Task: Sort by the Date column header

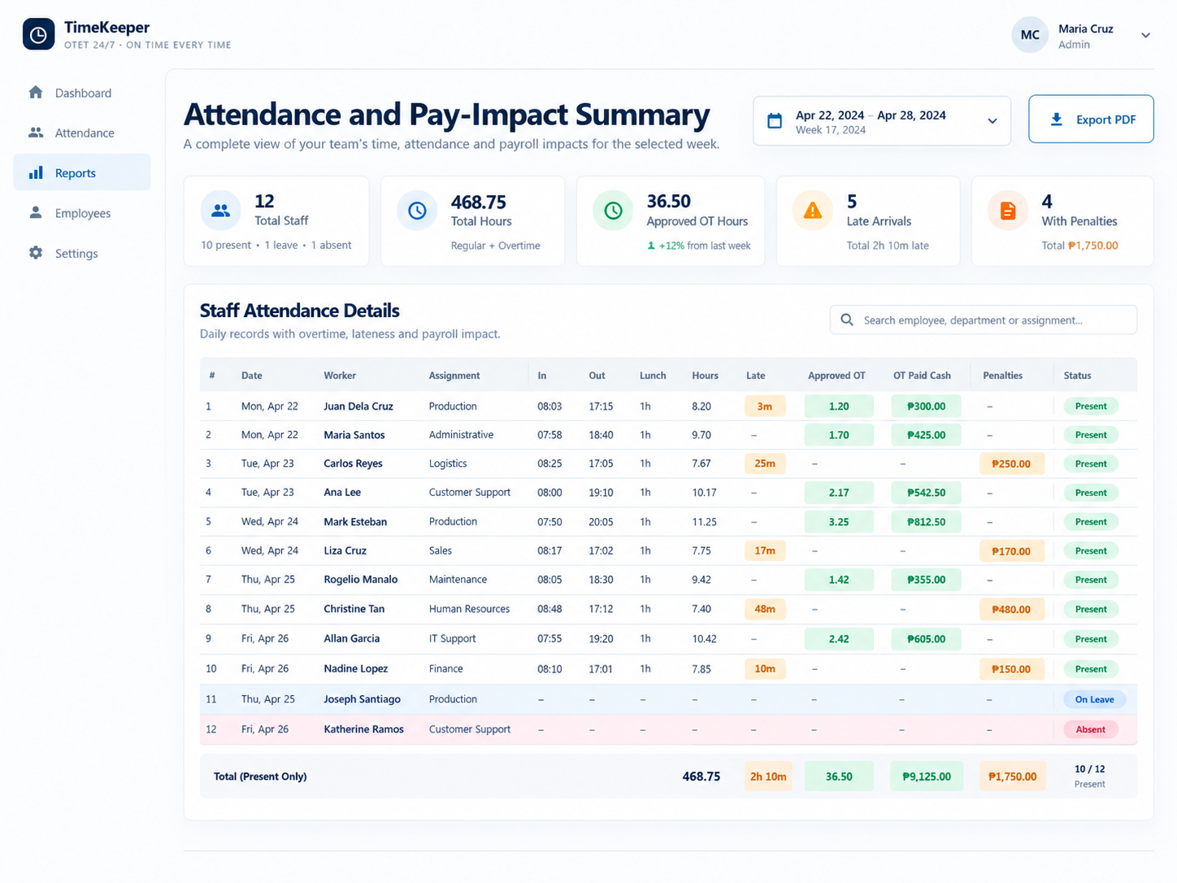Action: tap(252, 376)
